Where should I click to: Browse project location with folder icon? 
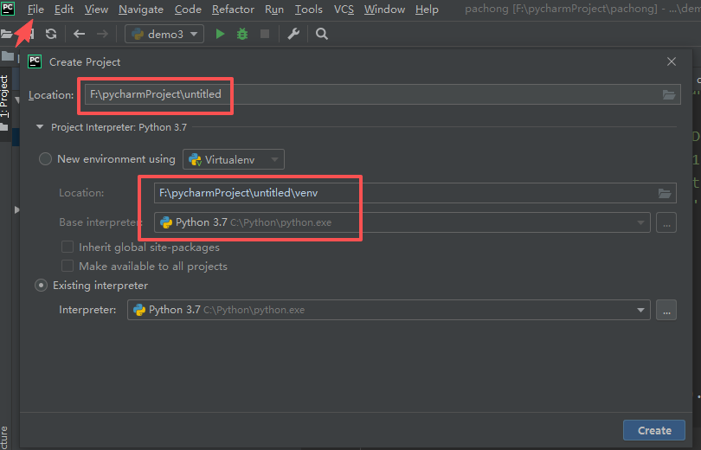tap(669, 94)
